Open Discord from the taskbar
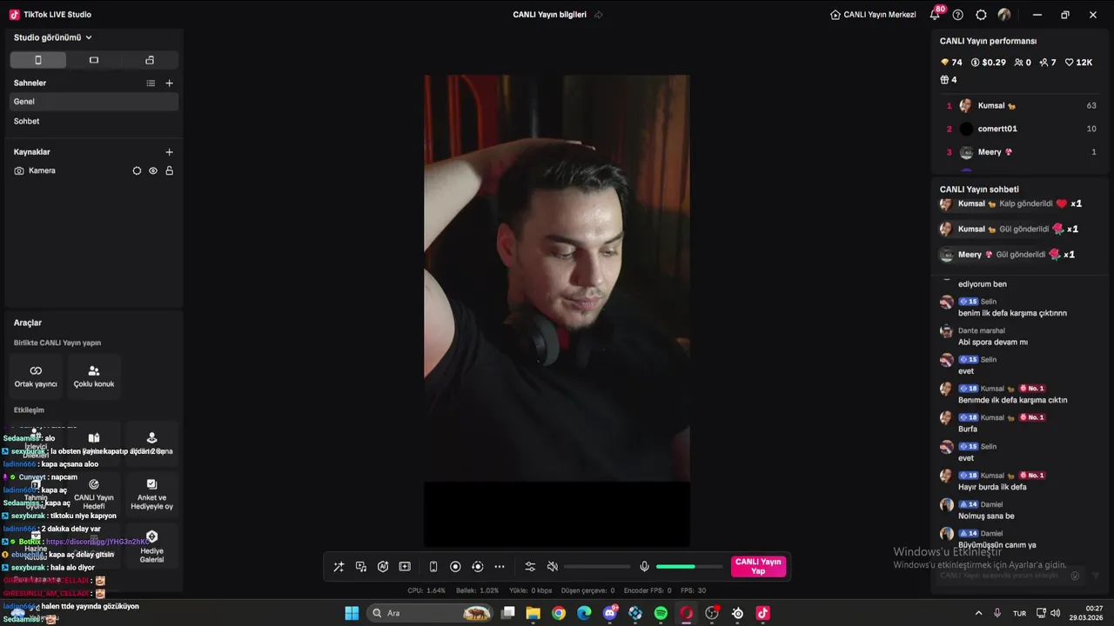 pos(610,613)
